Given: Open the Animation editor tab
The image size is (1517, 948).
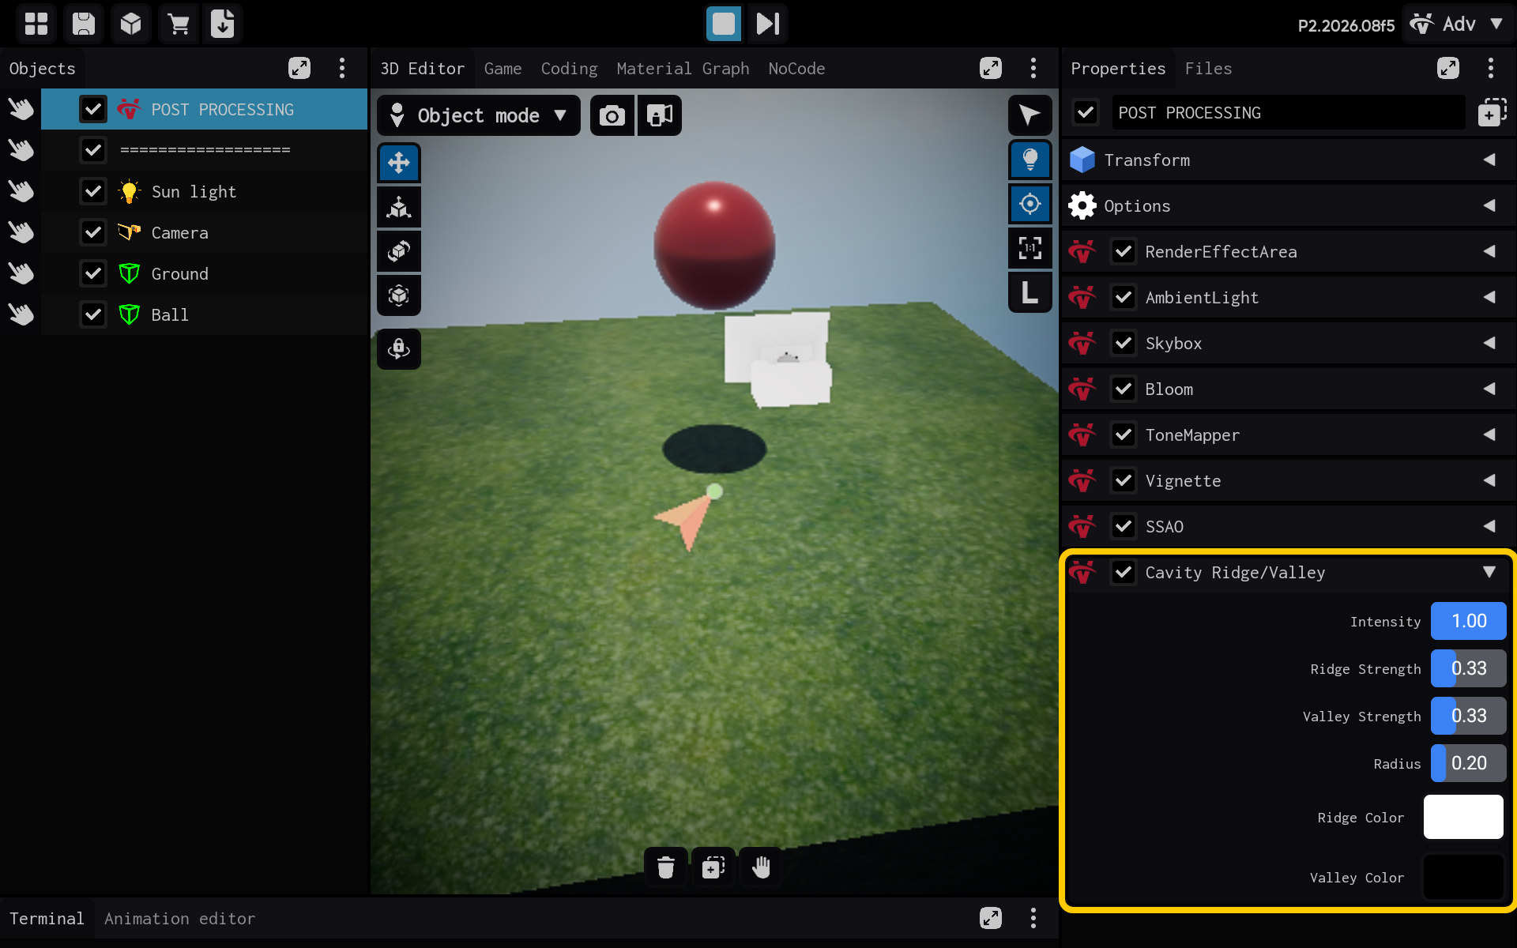Looking at the screenshot, I should click(179, 919).
